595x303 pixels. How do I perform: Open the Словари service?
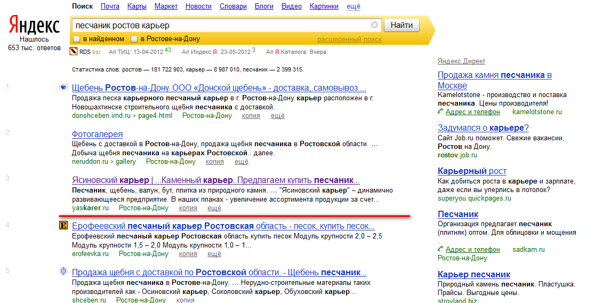pyautogui.click(x=233, y=6)
